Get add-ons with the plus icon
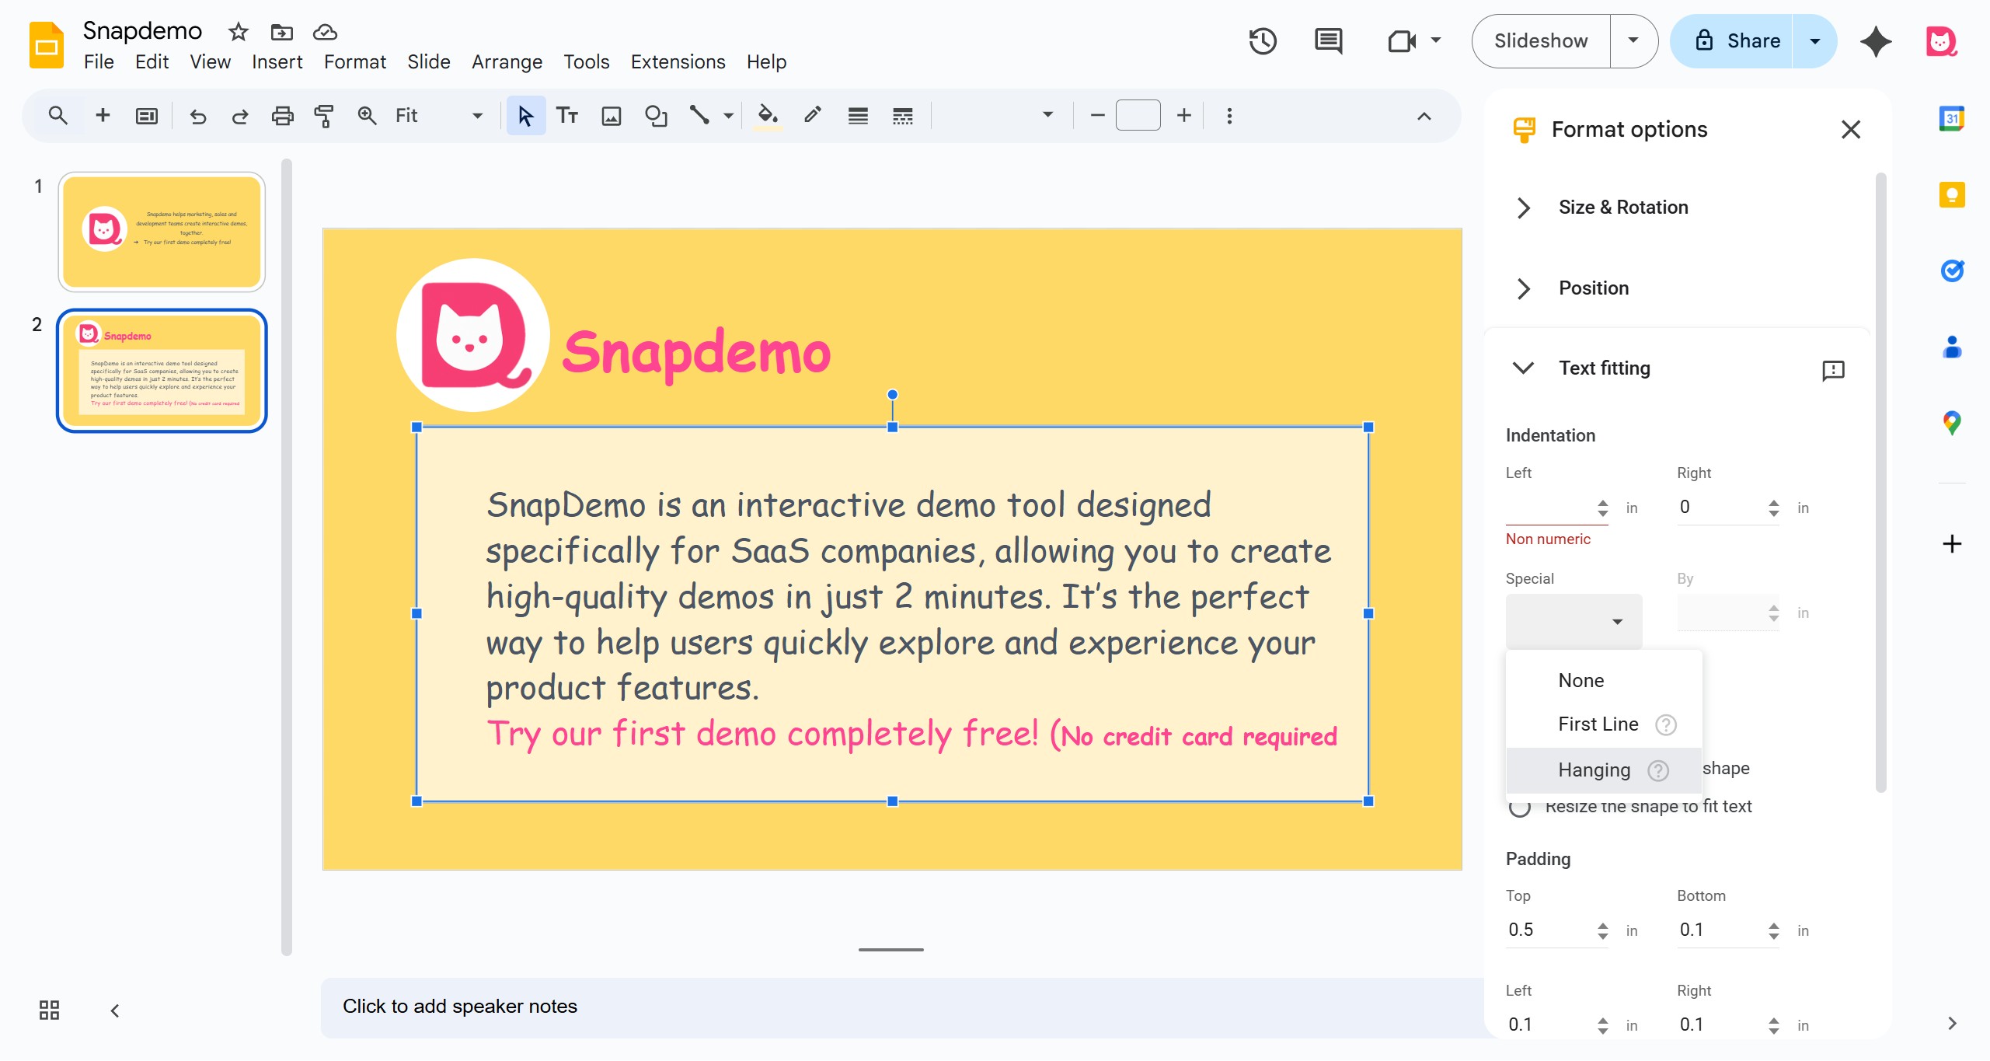The image size is (1990, 1061). pyautogui.click(x=1951, y=543)
